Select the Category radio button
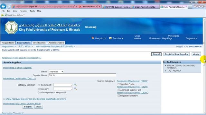206x115 pixels. tap(39, 89)
